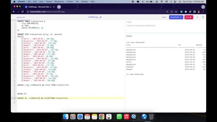The width and height of the screenshot is (217, 122).
Task: Open the Grammarly extension icon
Action: [181, 12]
